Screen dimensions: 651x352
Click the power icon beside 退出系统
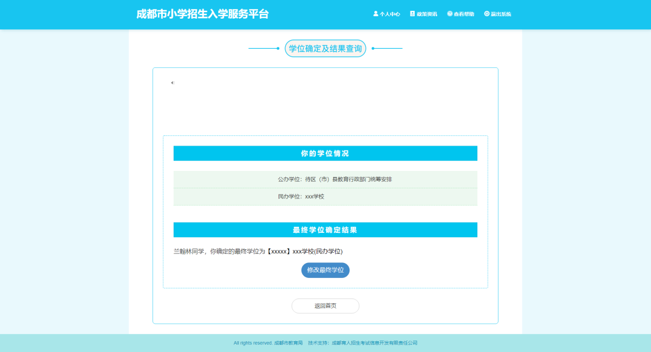tap(486, 14)
